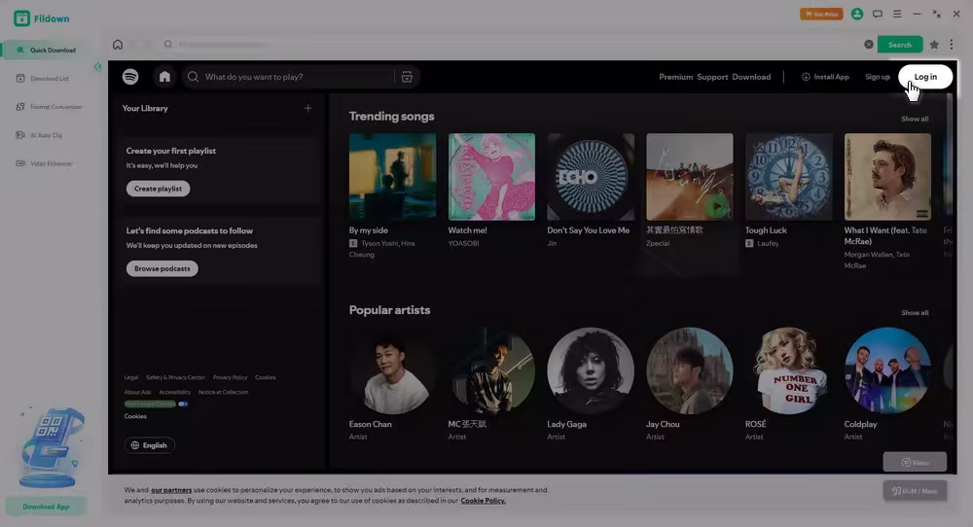Play the Zpecial song via green play button

[717, 206]
